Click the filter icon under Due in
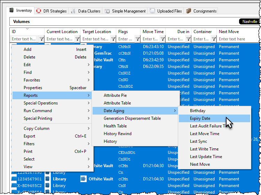 188,39
